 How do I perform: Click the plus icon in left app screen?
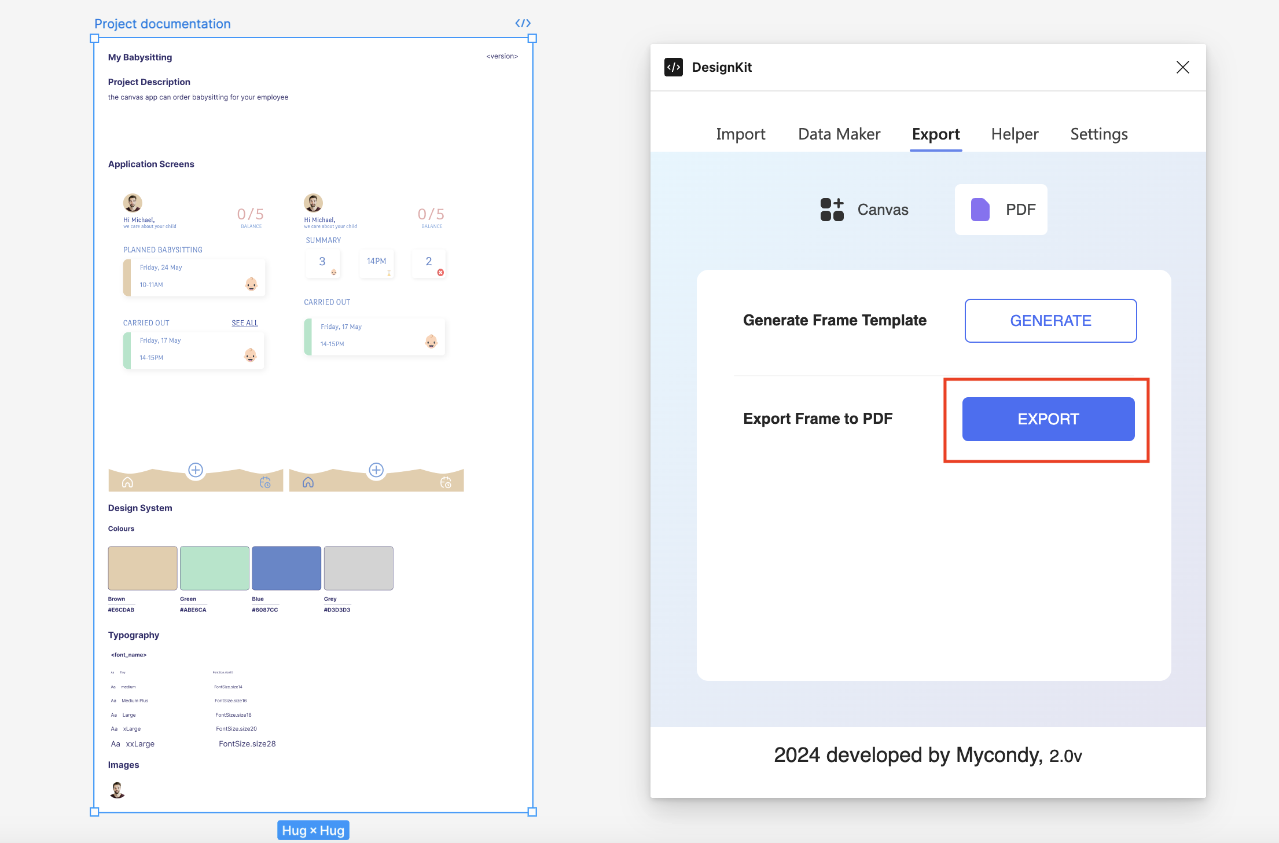[x=196, y=470]
